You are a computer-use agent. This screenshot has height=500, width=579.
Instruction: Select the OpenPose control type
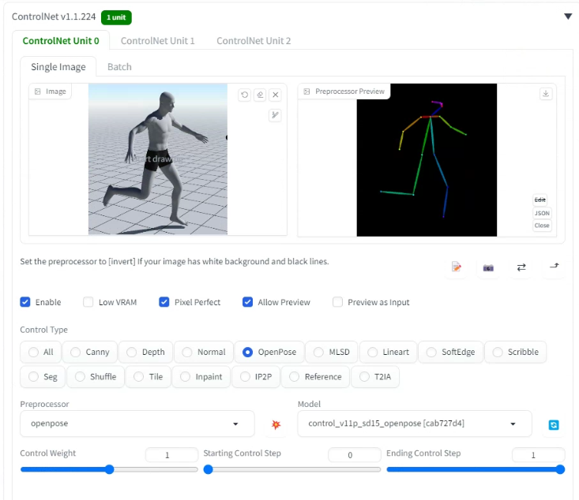[x=269, y=353]
